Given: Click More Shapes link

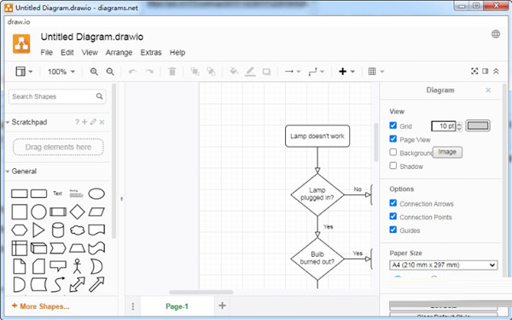Looking at the screenshot, I should click(x=40, y=306).
